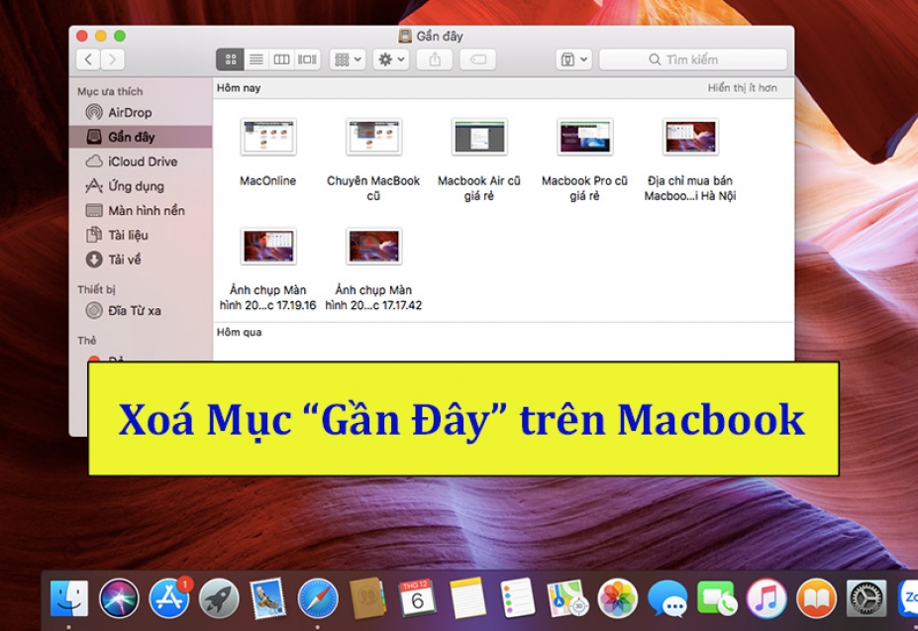Open Reminders from the dock
This screenshot has width=918, height=631.
pos(518,598)
